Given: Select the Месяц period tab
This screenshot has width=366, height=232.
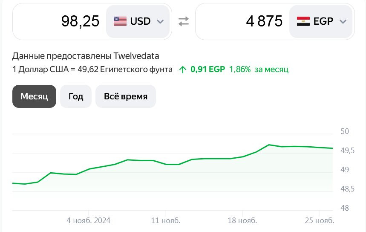Looking at the screenshot, I should [34, 96].
